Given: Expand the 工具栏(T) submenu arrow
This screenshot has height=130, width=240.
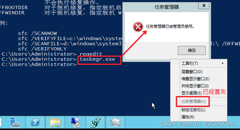Looking at the screenshot, I should 223,63.
